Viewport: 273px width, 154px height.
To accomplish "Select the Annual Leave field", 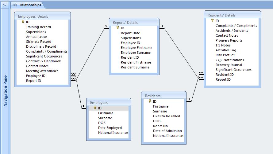I will coord(37,37).
